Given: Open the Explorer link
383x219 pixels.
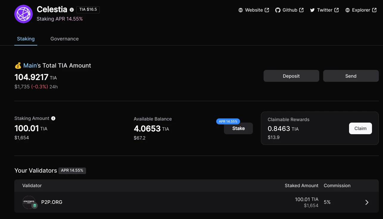Looking at the screenshot, I should (x=361, y=10).
